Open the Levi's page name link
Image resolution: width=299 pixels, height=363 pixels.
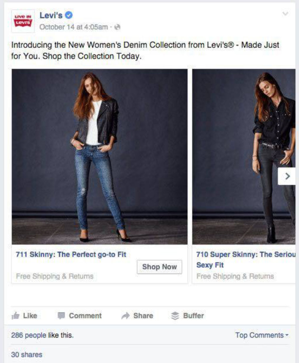pos(51,15)
